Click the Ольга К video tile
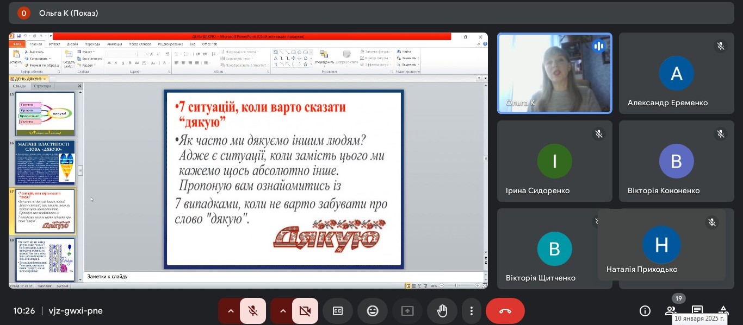This screenshot has width=743, height=325. tap(554, 73)
